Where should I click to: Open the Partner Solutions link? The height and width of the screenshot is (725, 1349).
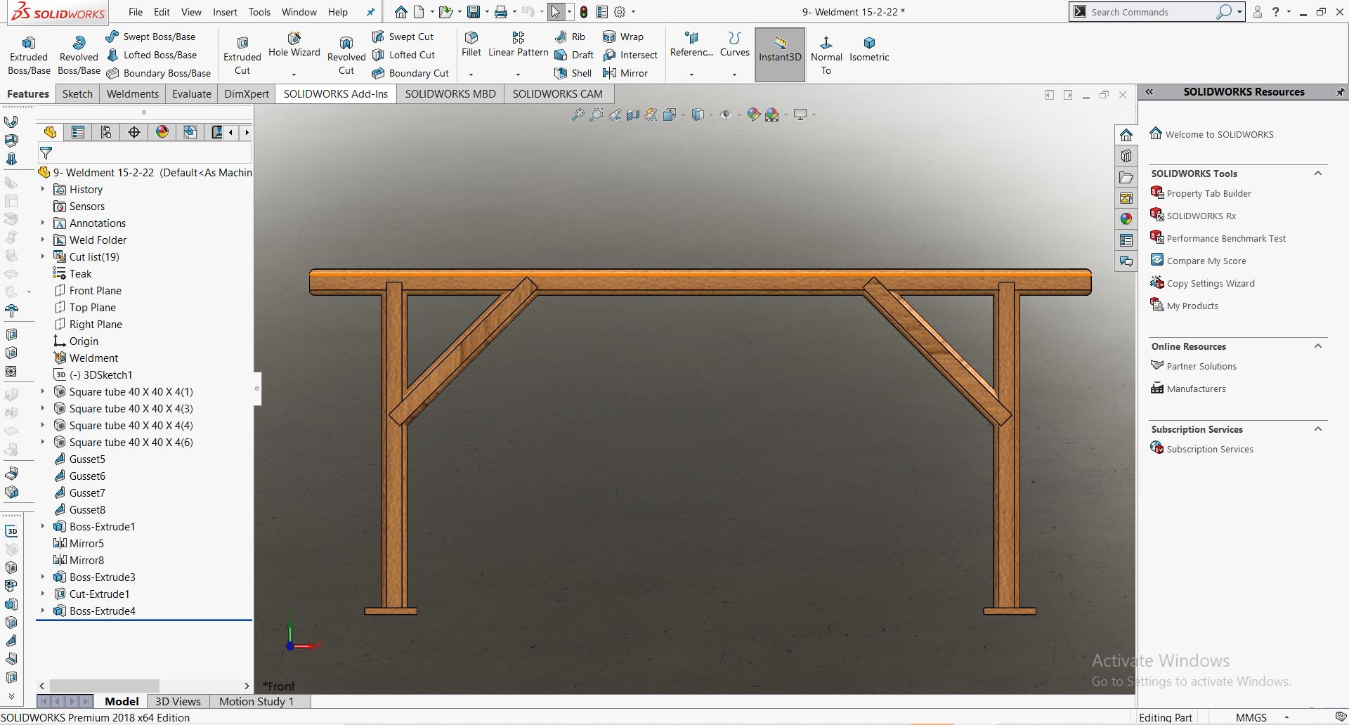tap(1201, 366)
